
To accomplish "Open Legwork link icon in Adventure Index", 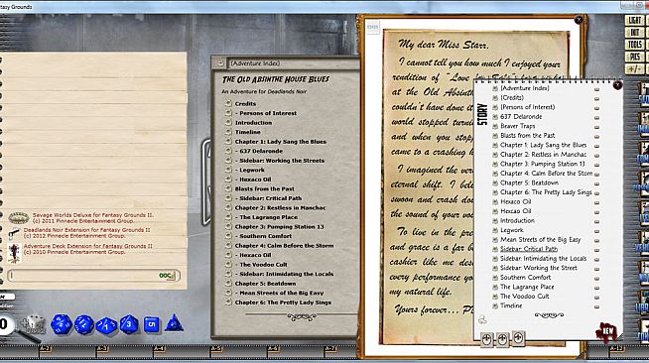I will click(x=228, y=170).
